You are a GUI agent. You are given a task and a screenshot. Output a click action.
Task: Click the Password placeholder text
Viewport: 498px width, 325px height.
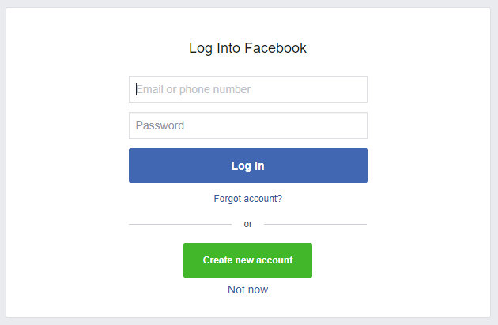click(x=160, y=125)
